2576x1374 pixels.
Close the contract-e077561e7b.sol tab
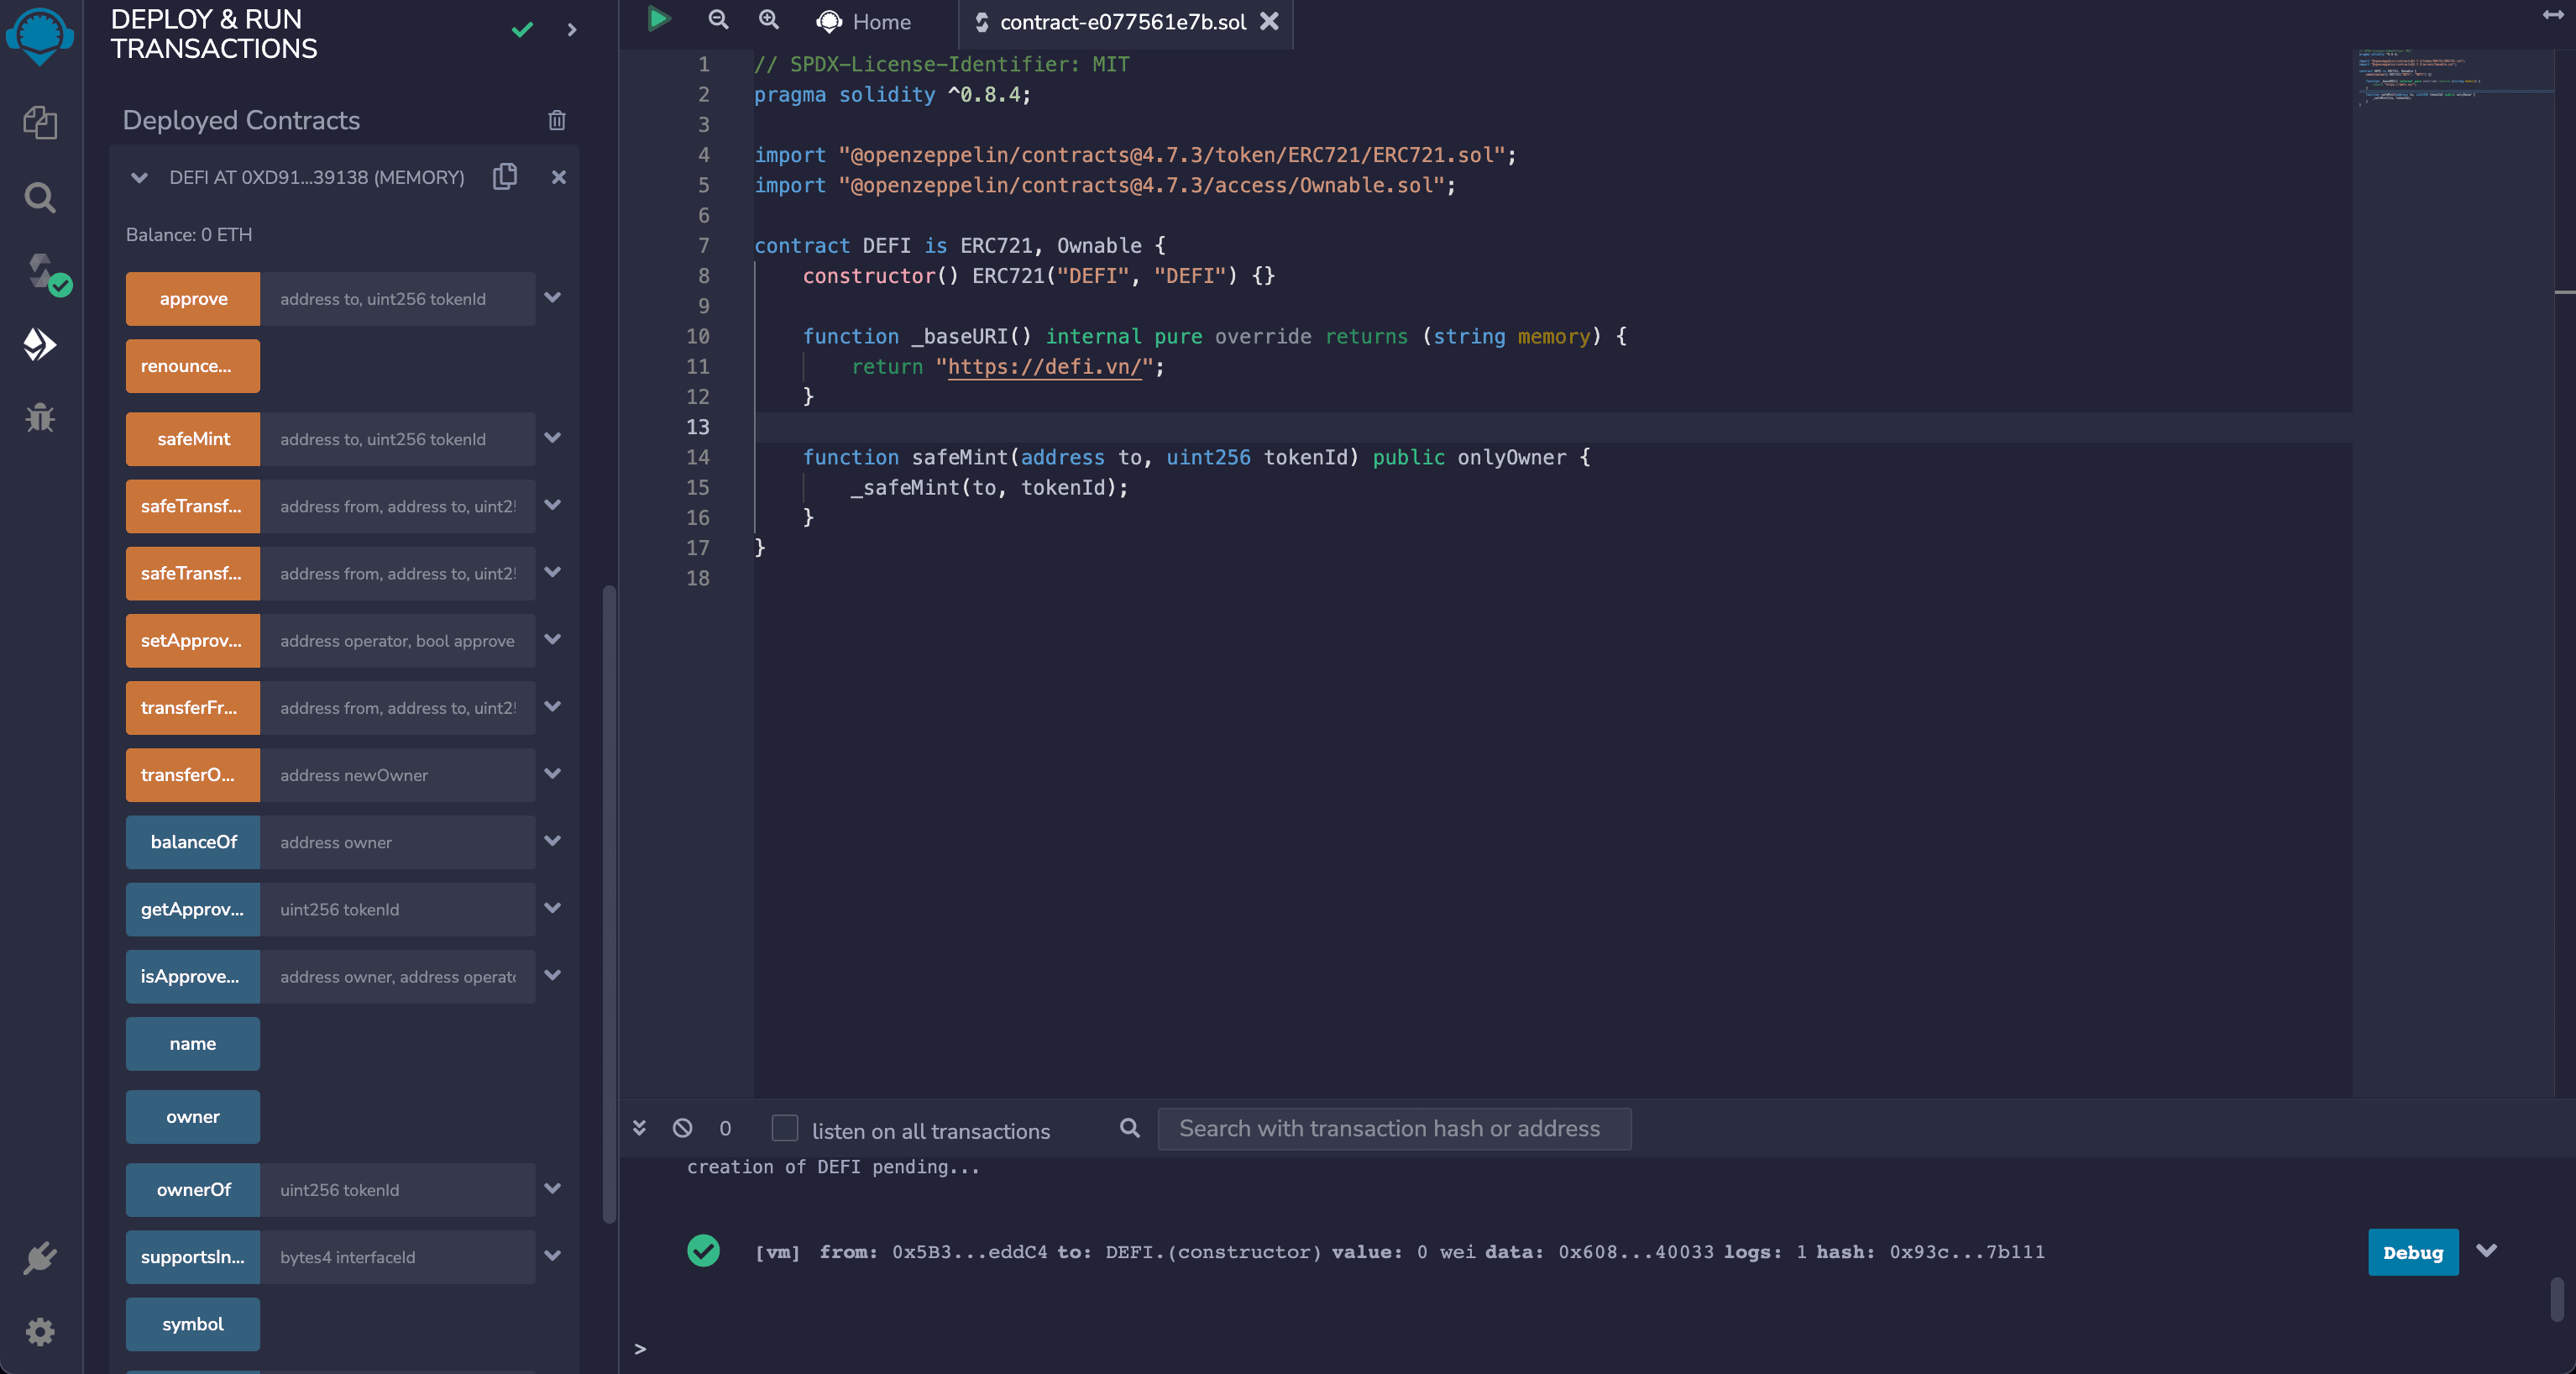[x=1269, y=21]
